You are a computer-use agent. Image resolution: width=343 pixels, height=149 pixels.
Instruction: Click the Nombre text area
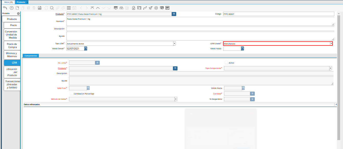[x=200, y=21]
